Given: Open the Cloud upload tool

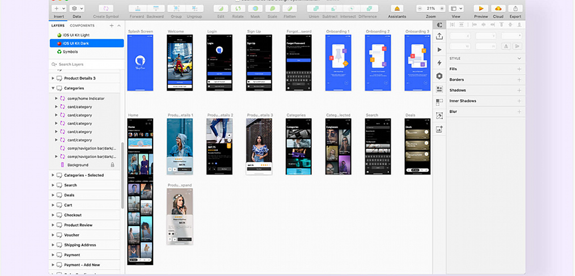Looking at the screenshot, I should point(498,9).
